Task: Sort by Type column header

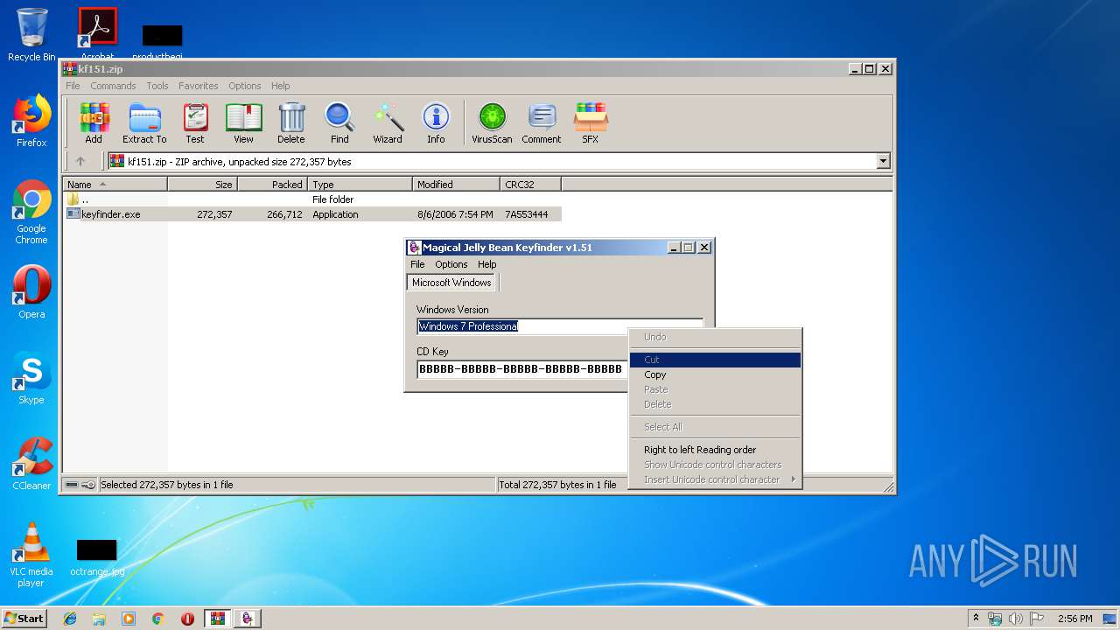Action: (x=360, y=184)
